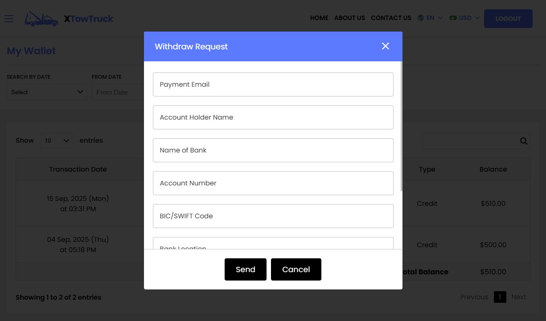546x321 pixels.
Task: Select the CONTACT US menu item
Action: coord(391,18)
